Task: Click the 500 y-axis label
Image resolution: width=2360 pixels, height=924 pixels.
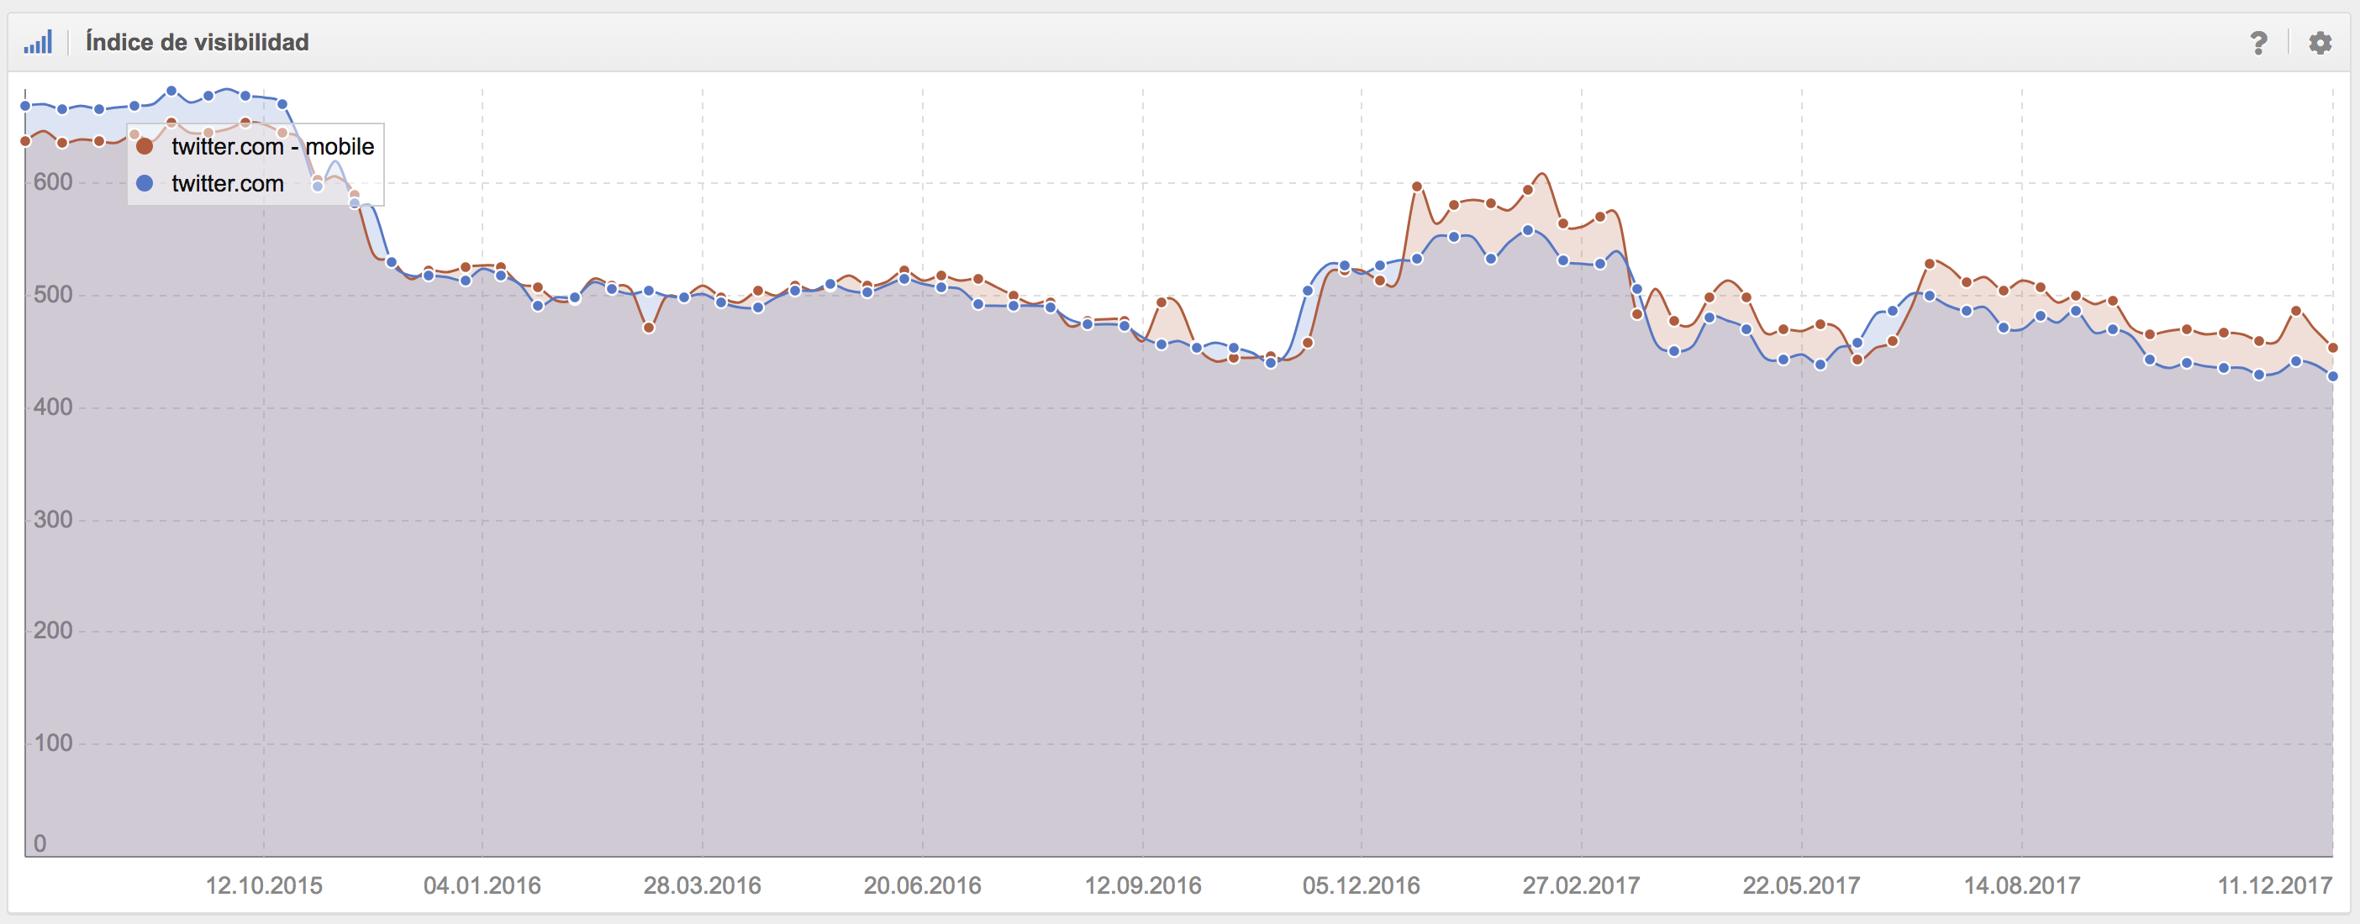Action: [x=53, y=295]
